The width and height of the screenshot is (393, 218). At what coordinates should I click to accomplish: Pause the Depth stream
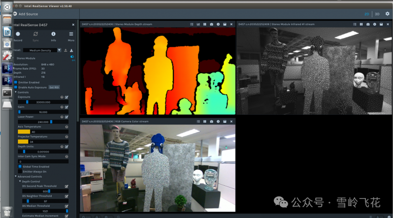pyautogui.click(x=204, y=24)
